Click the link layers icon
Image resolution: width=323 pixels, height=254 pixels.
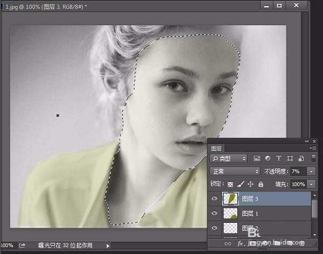pos(228,244)
